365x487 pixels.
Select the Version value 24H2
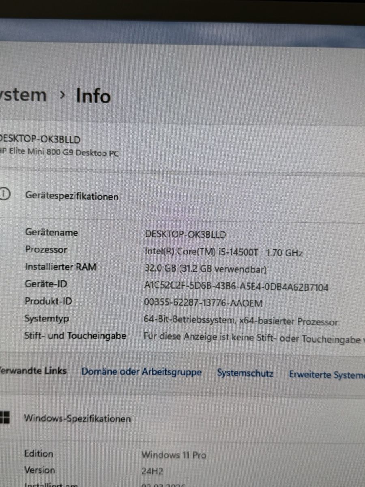152,472
